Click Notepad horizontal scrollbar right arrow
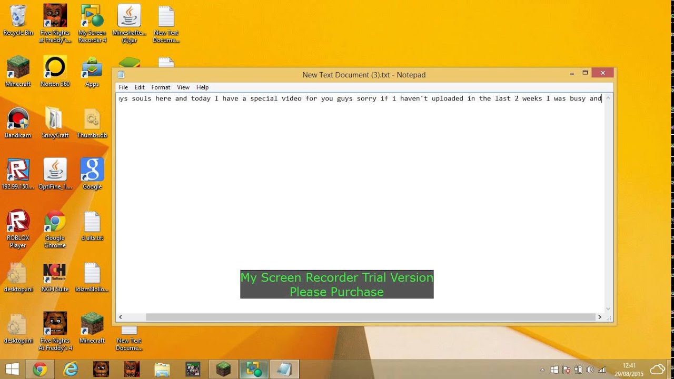The image size is (674, 379). (599, 317)
